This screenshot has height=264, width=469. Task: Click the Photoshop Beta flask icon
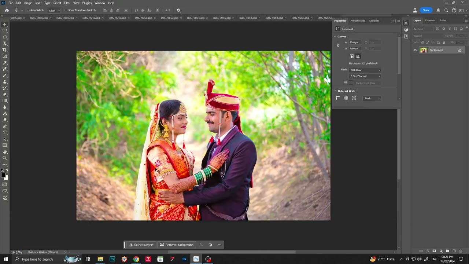click(415, 10)
